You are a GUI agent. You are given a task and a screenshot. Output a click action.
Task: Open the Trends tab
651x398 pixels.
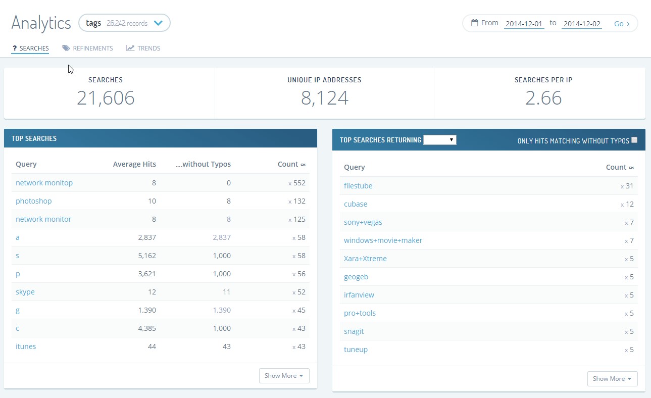pyautogui.click(x=148, y=48)
